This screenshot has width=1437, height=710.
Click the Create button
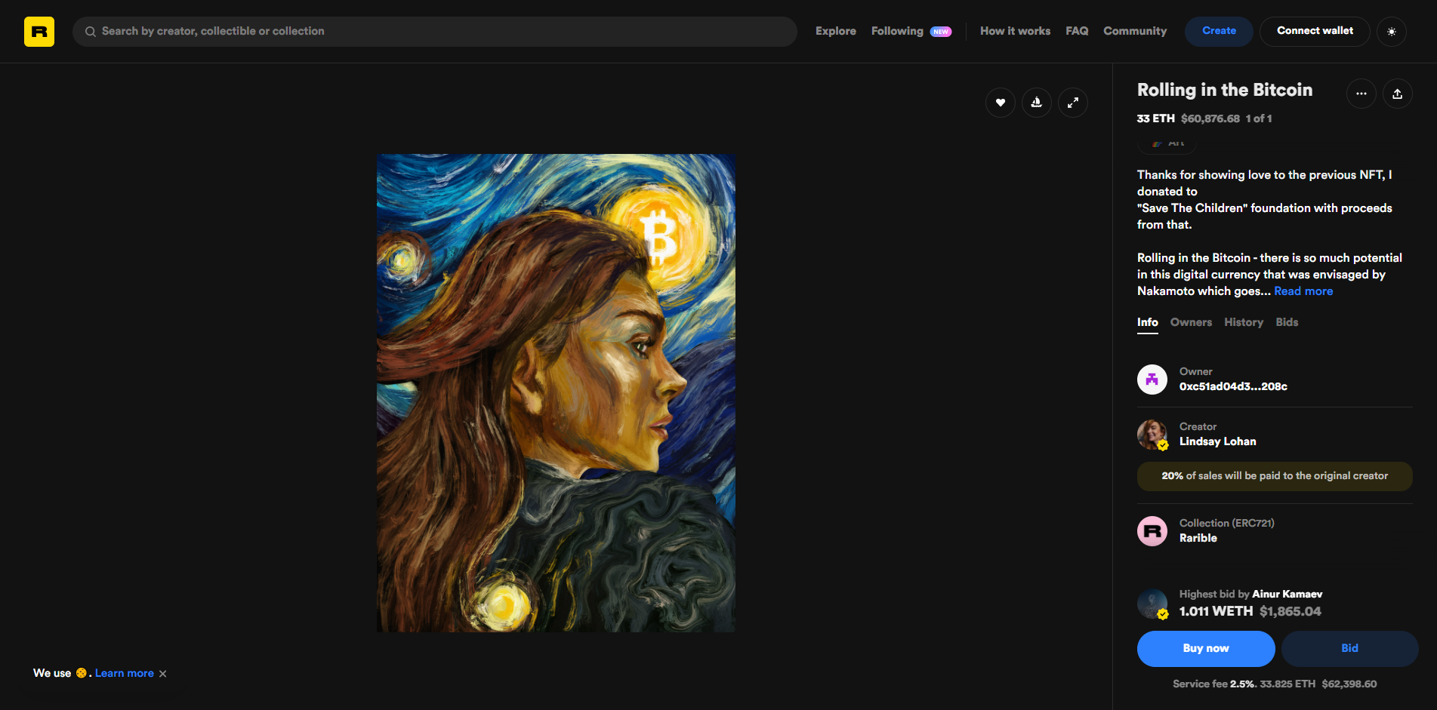(x=1219, y=32)
